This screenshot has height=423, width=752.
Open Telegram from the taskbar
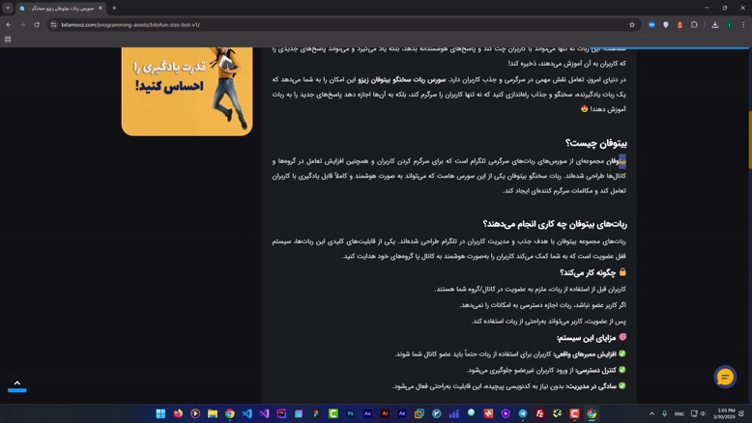tap(523, 413)
